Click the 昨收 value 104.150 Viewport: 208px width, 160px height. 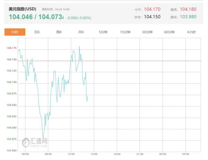[152, 17]
